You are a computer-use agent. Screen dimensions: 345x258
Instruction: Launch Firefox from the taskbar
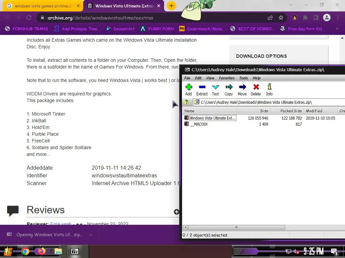click(x=41, y=251)
